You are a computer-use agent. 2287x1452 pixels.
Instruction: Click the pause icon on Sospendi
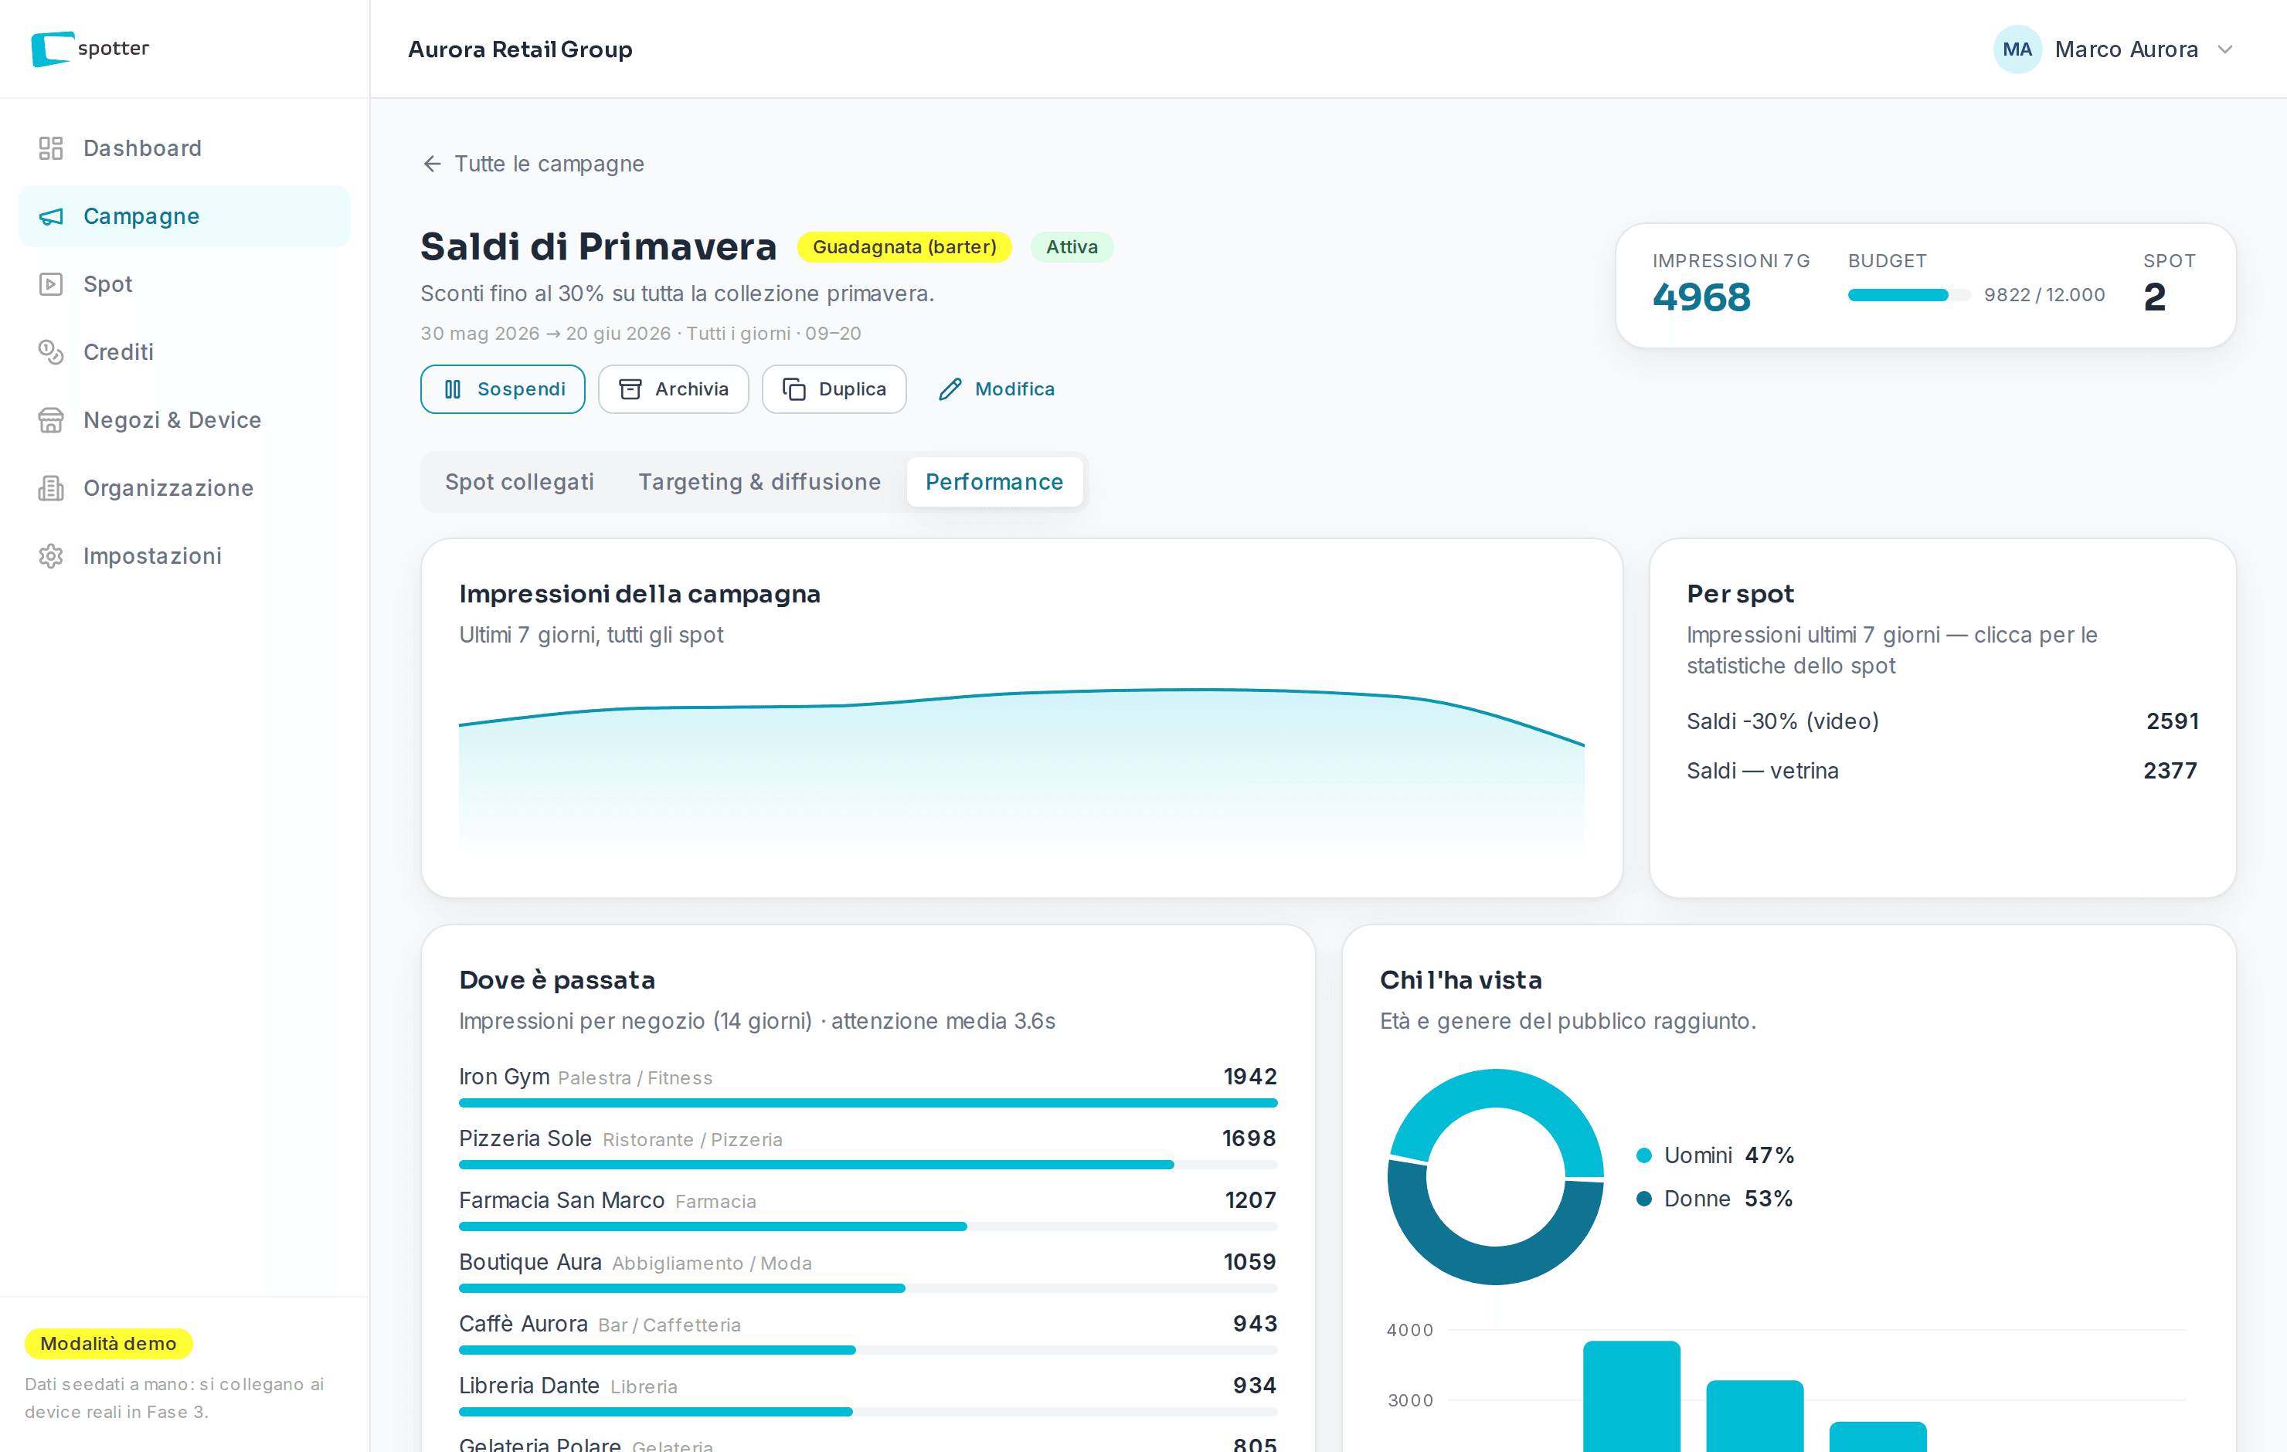click(x=453, y=389)
